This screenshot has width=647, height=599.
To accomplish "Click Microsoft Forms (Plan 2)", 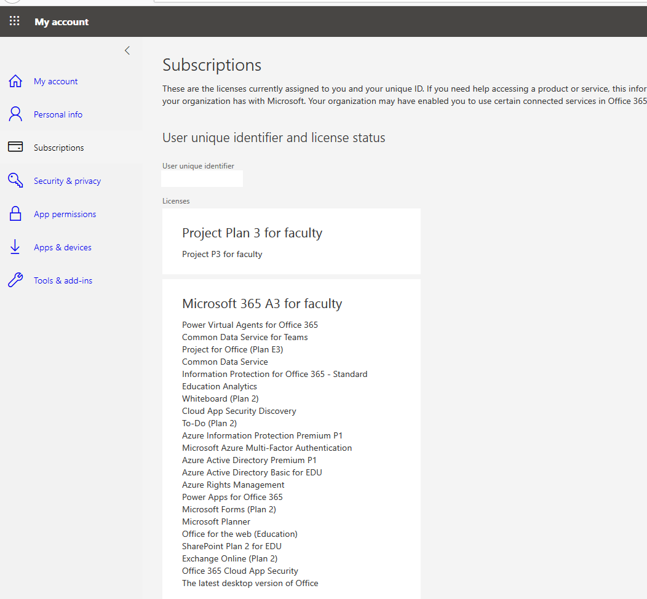I will (x=229, y=509).
